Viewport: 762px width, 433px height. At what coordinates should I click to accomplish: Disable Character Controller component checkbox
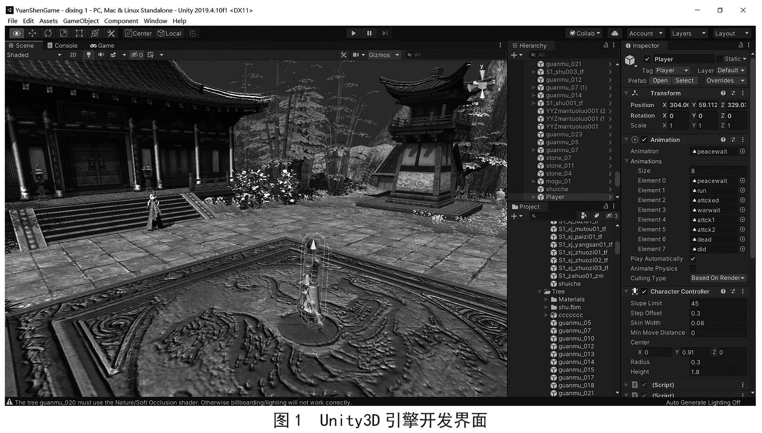644,292
